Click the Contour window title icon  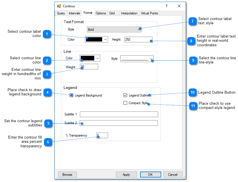click(x=59, y=6)
